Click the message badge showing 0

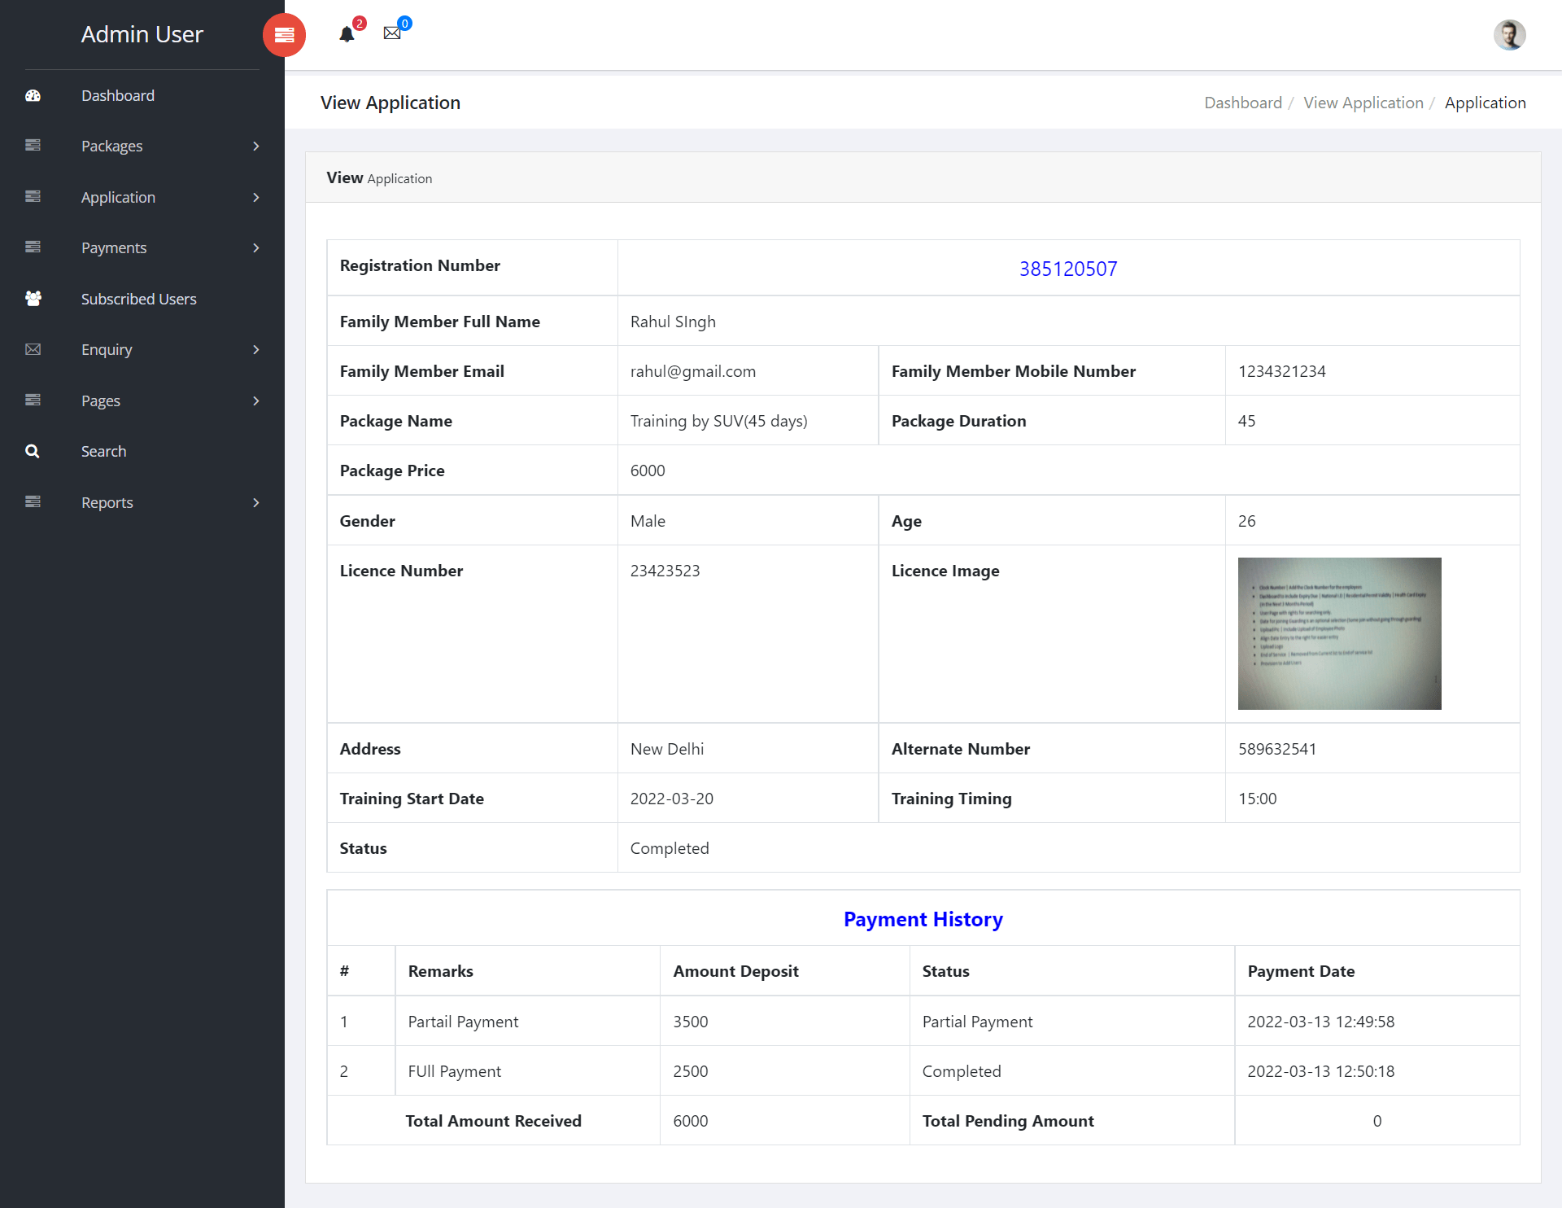click(x=404, y=22)
